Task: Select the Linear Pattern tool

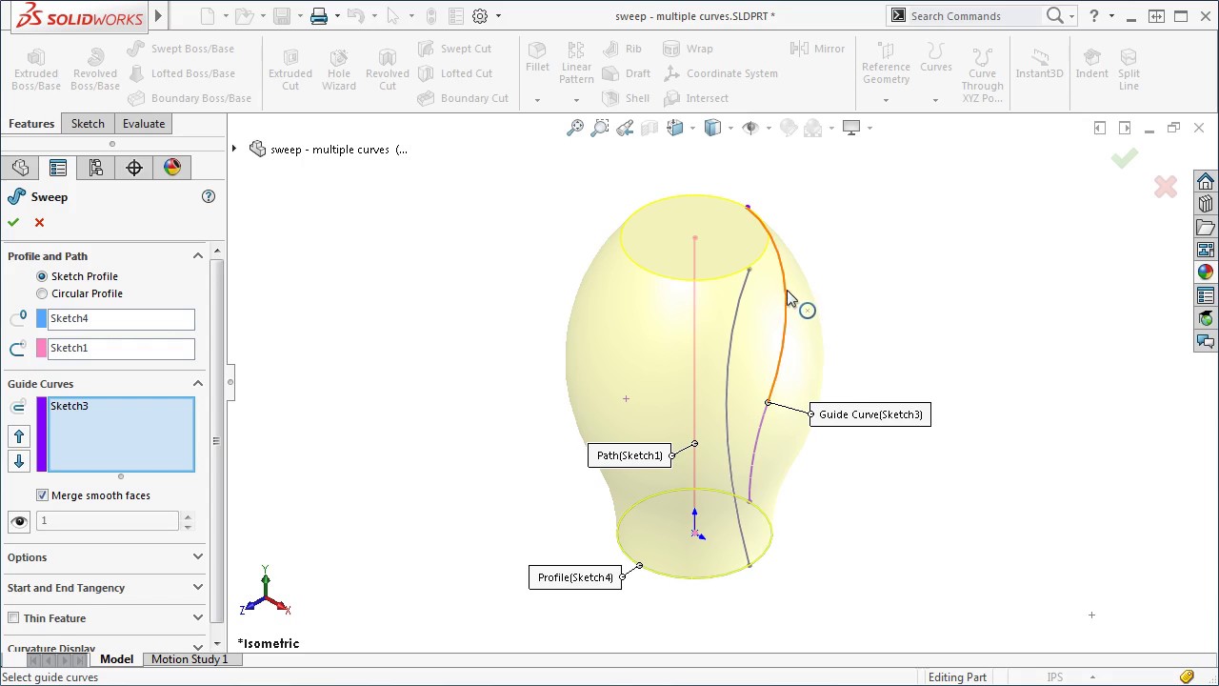Action: point(576,63)
